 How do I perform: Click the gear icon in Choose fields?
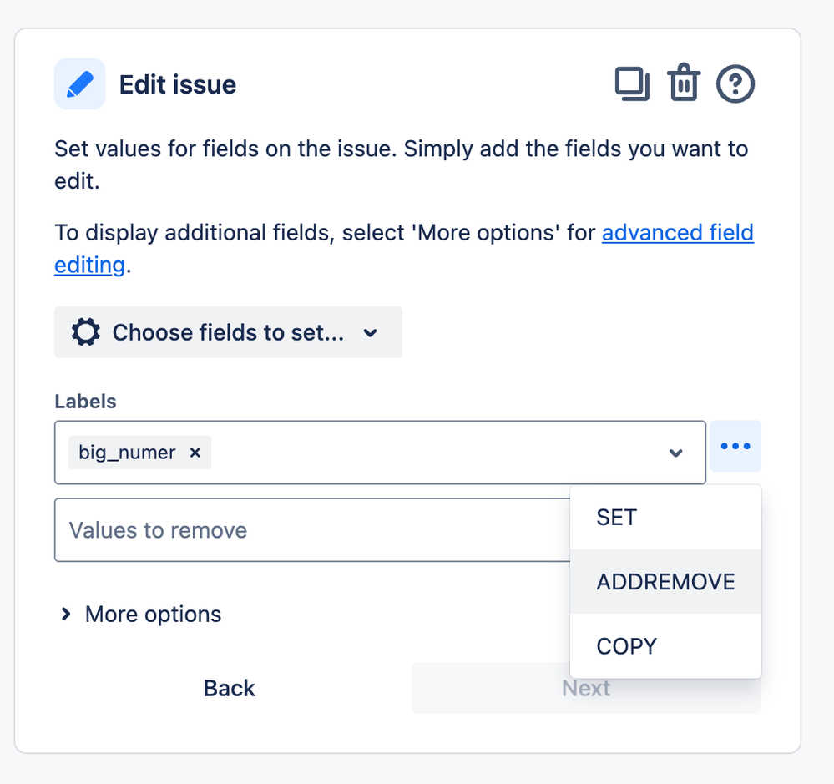tap(86, 332)
